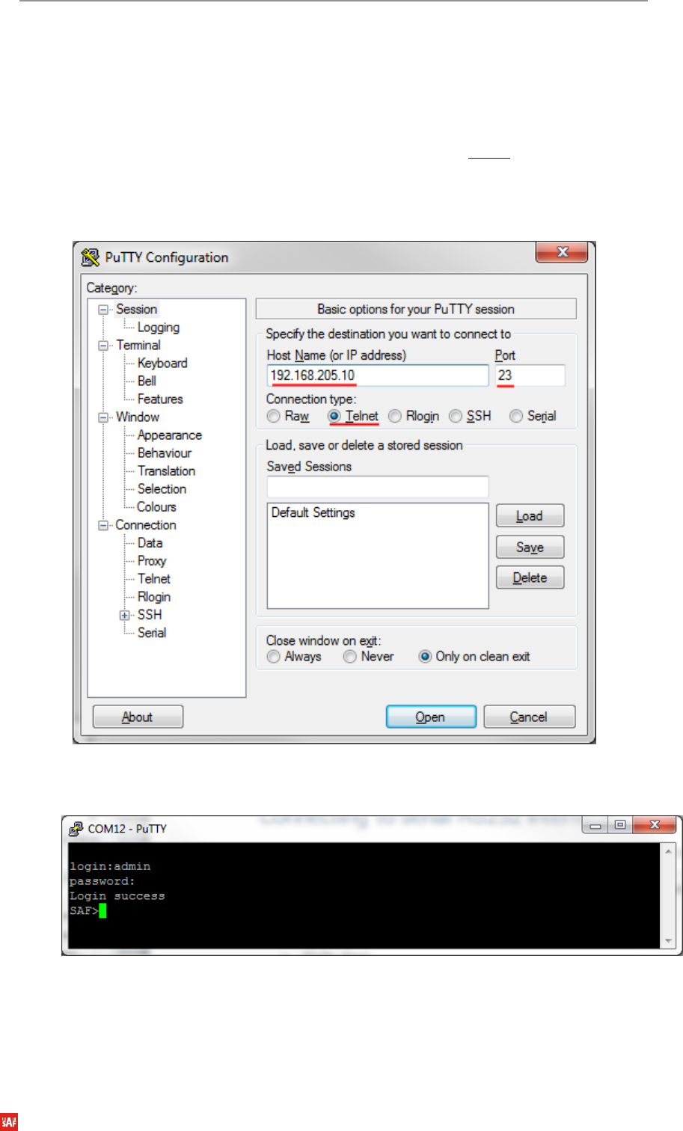Screen dimensions: 683x1131
Task: Select Only on clean exit option
Action: coord(425,657)
